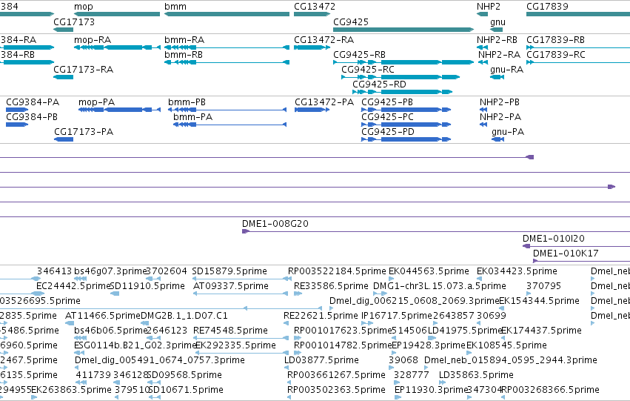Screen dimensions: 630x401
Task: Click the DME1-010K17 clone label
Action: 566,253
